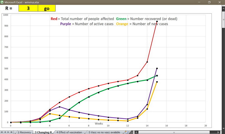Click the horizontal scrollbar left arrow
The image size is (225, 134).
tap(136, 132)
